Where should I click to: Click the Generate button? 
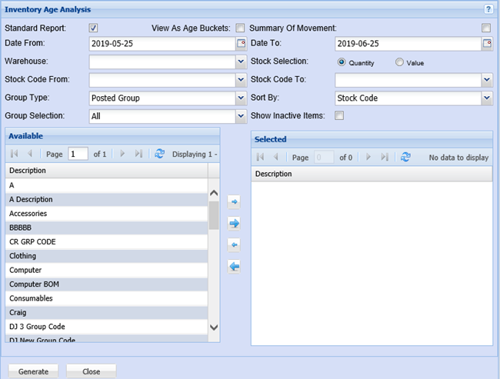[33, 371]
